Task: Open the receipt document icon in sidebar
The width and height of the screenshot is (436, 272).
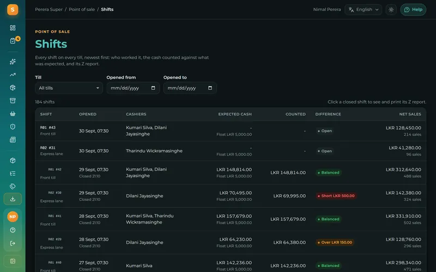Action: (13, 140)
